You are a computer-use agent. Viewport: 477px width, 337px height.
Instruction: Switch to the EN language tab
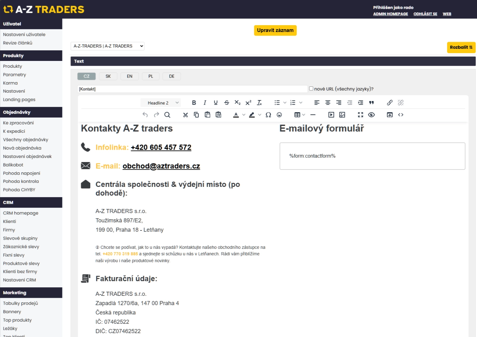point(129,76)
